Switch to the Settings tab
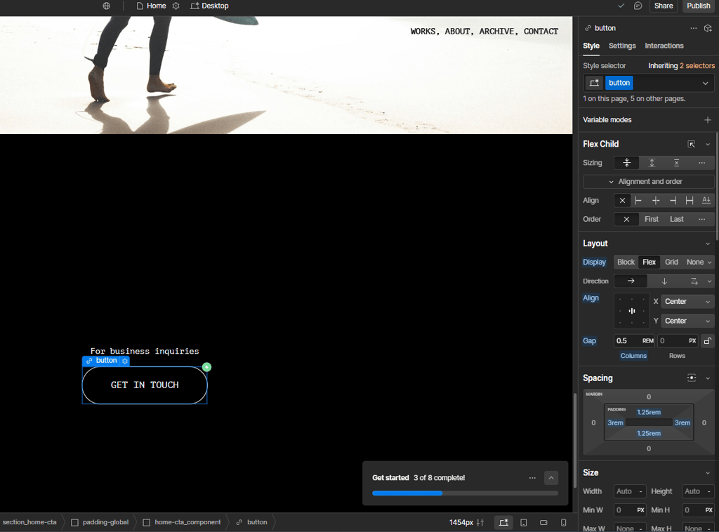The image size is (719, 532). click(622, 46)
